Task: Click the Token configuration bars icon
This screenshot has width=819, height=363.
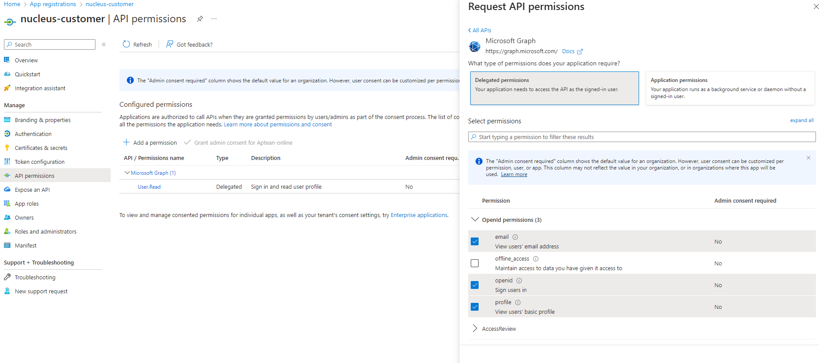Action: pyautogui.click(x=7, y=162)
